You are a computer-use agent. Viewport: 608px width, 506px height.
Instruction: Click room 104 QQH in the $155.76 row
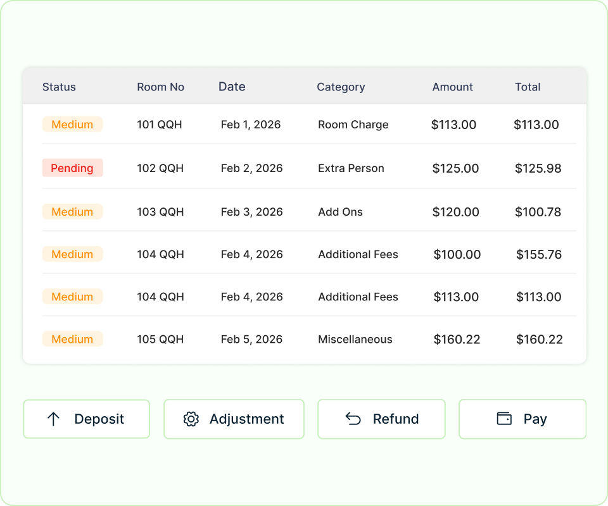pos(160,255)
